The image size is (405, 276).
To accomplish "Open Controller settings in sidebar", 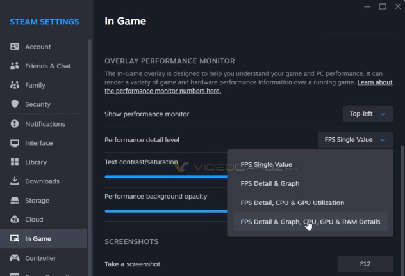I will [40, 258].
